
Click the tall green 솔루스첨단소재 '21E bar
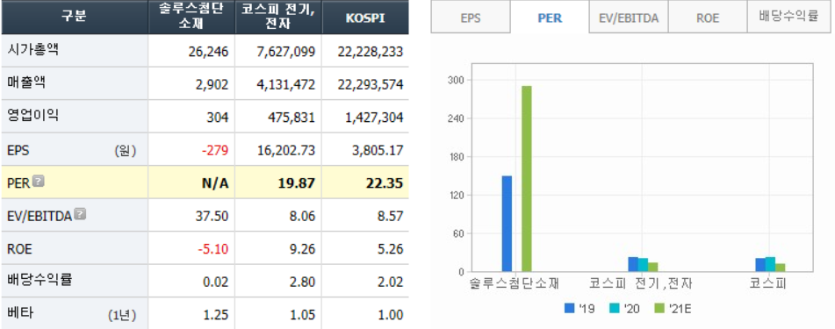tap(526, 179)
